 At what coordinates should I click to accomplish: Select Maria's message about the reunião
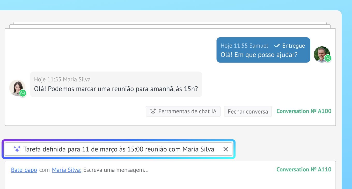pyautogui.click(x=116, y=89)
